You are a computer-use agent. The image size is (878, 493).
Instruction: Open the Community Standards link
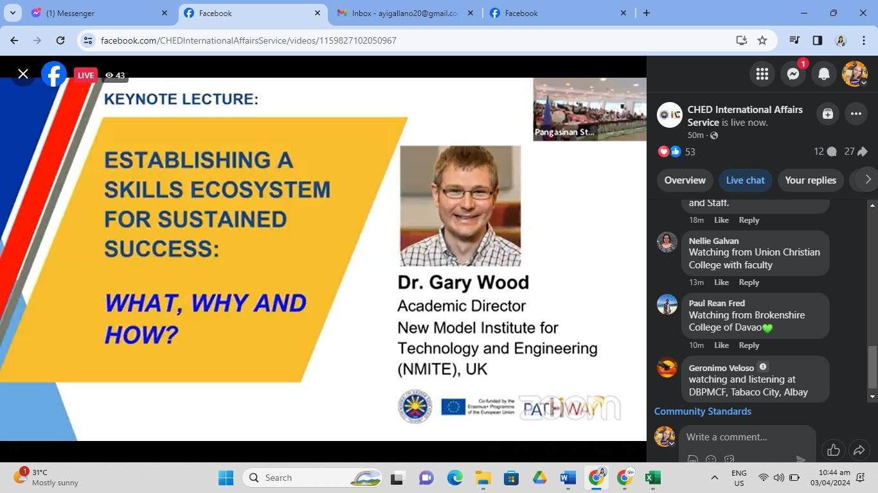click(x=703, y=411)
